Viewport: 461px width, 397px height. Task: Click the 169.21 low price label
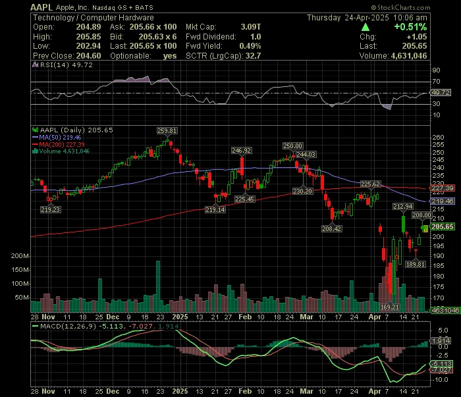coord(390,307)
